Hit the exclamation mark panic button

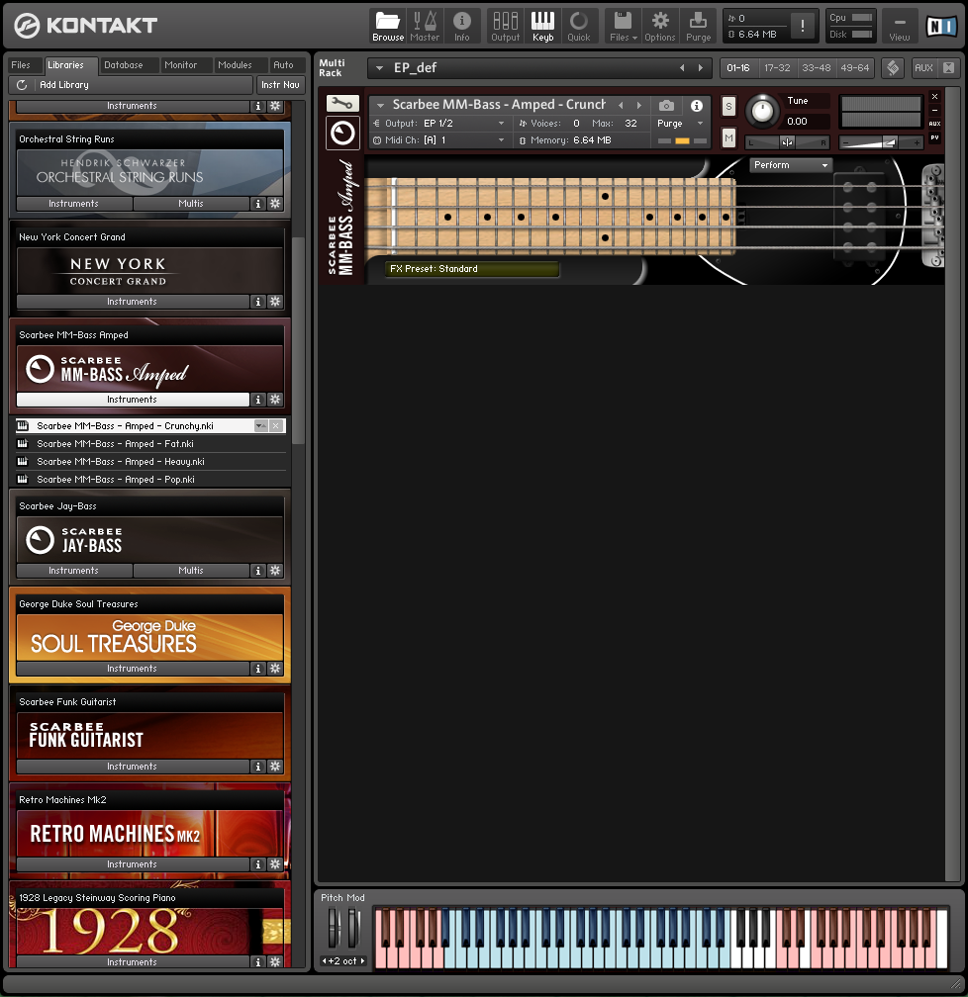coord(803,26)
